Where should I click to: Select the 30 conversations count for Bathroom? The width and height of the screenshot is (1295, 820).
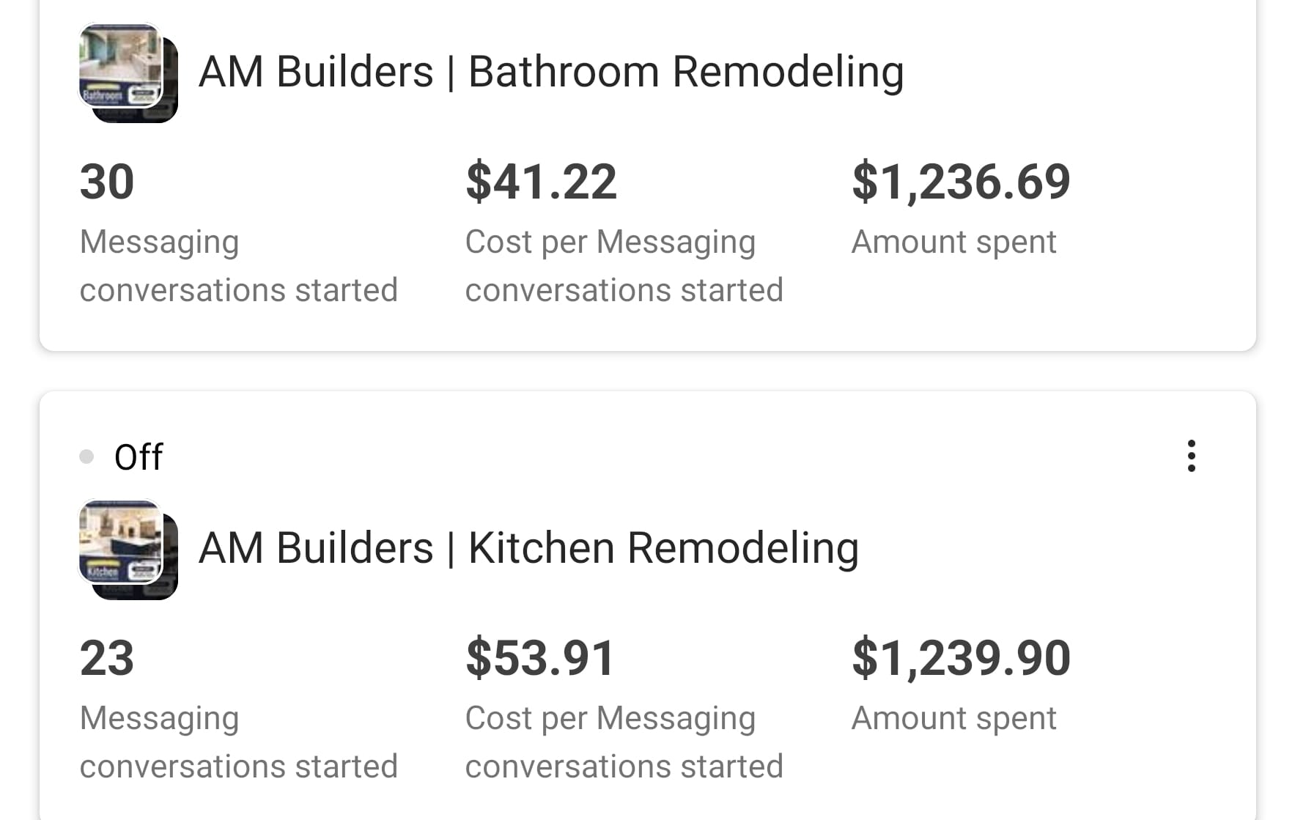click(x=107, y=182)
